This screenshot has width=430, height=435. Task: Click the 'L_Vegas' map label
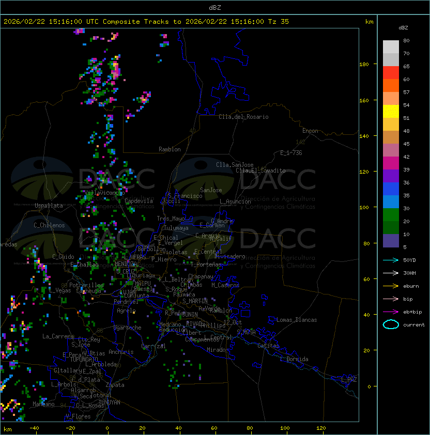tap(60, 290)
